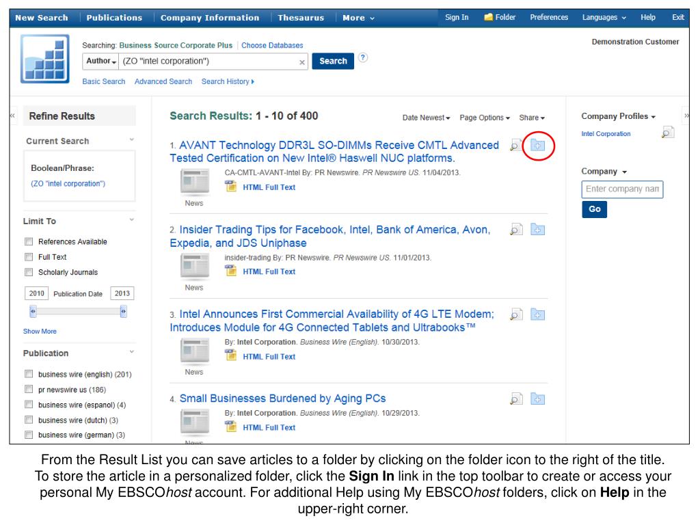Clear the search box with the X icon

pyautogui.click(x=302, y=62)
